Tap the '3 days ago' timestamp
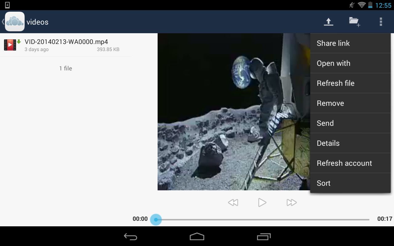Viewport: 394px width, 246px height. coord(37,50)
